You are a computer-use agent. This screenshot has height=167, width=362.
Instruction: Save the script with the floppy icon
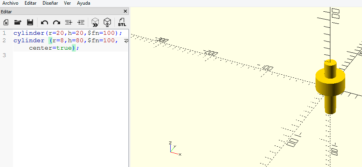30,22
